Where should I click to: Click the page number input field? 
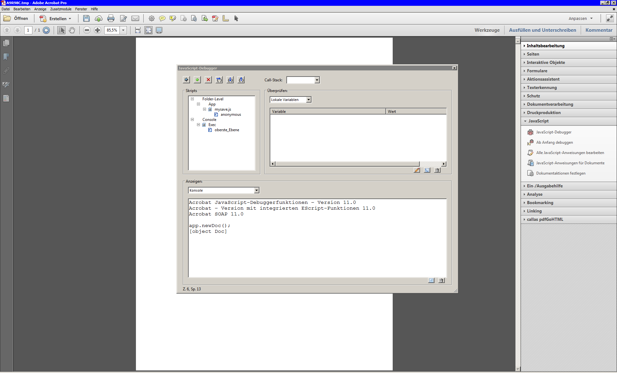pos(28,30)
